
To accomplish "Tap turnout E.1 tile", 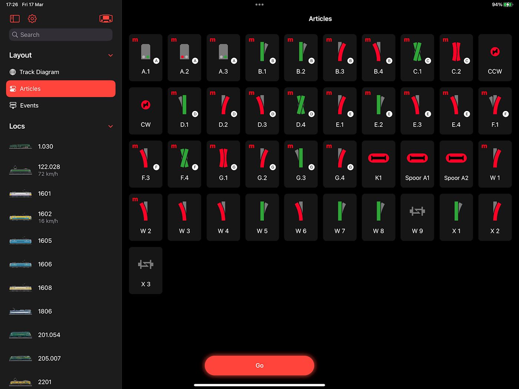I will (340, 111).
